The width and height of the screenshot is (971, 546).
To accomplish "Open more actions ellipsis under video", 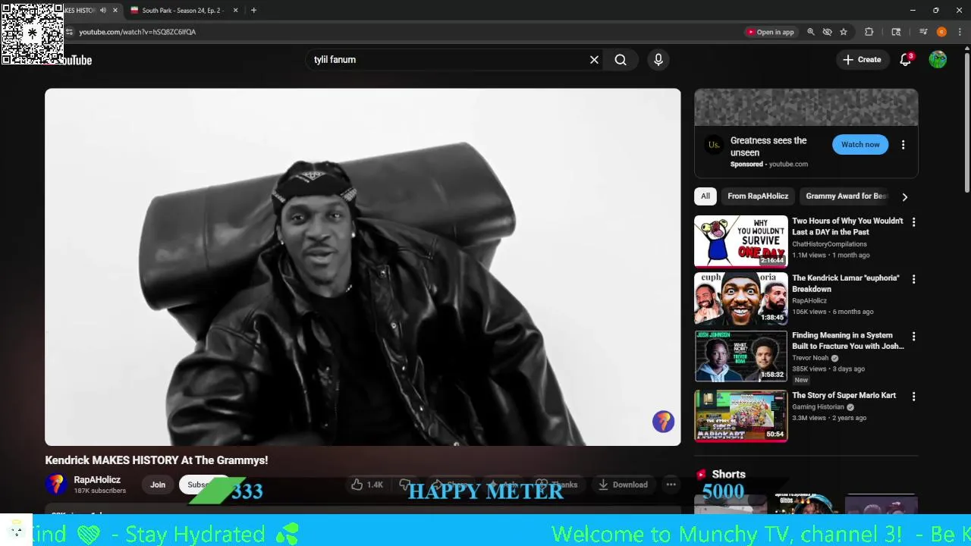I will (671, 485).
